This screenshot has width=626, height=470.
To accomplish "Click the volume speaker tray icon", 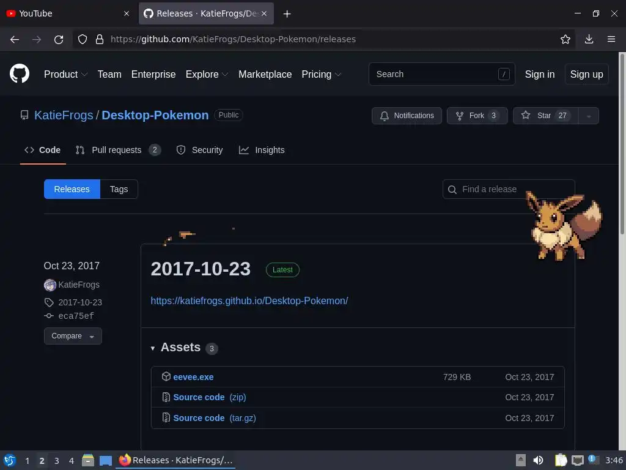I will click(x=538, y=460).
